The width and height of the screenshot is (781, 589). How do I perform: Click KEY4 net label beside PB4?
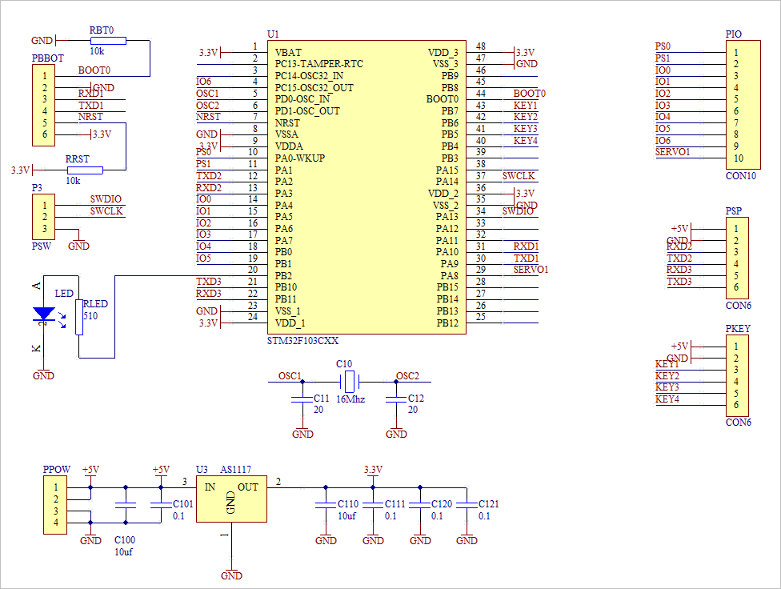pos(526,141)
